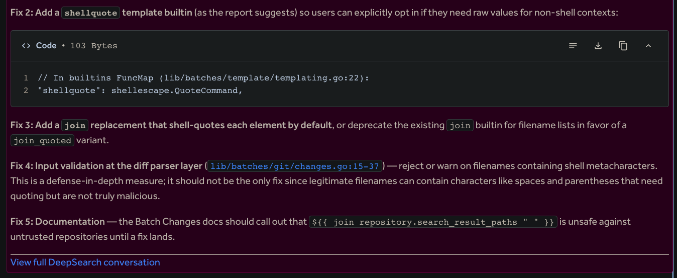Click the join_quoted inline code
This screenshot has height=278, width=677.
(x=43, y=141)
